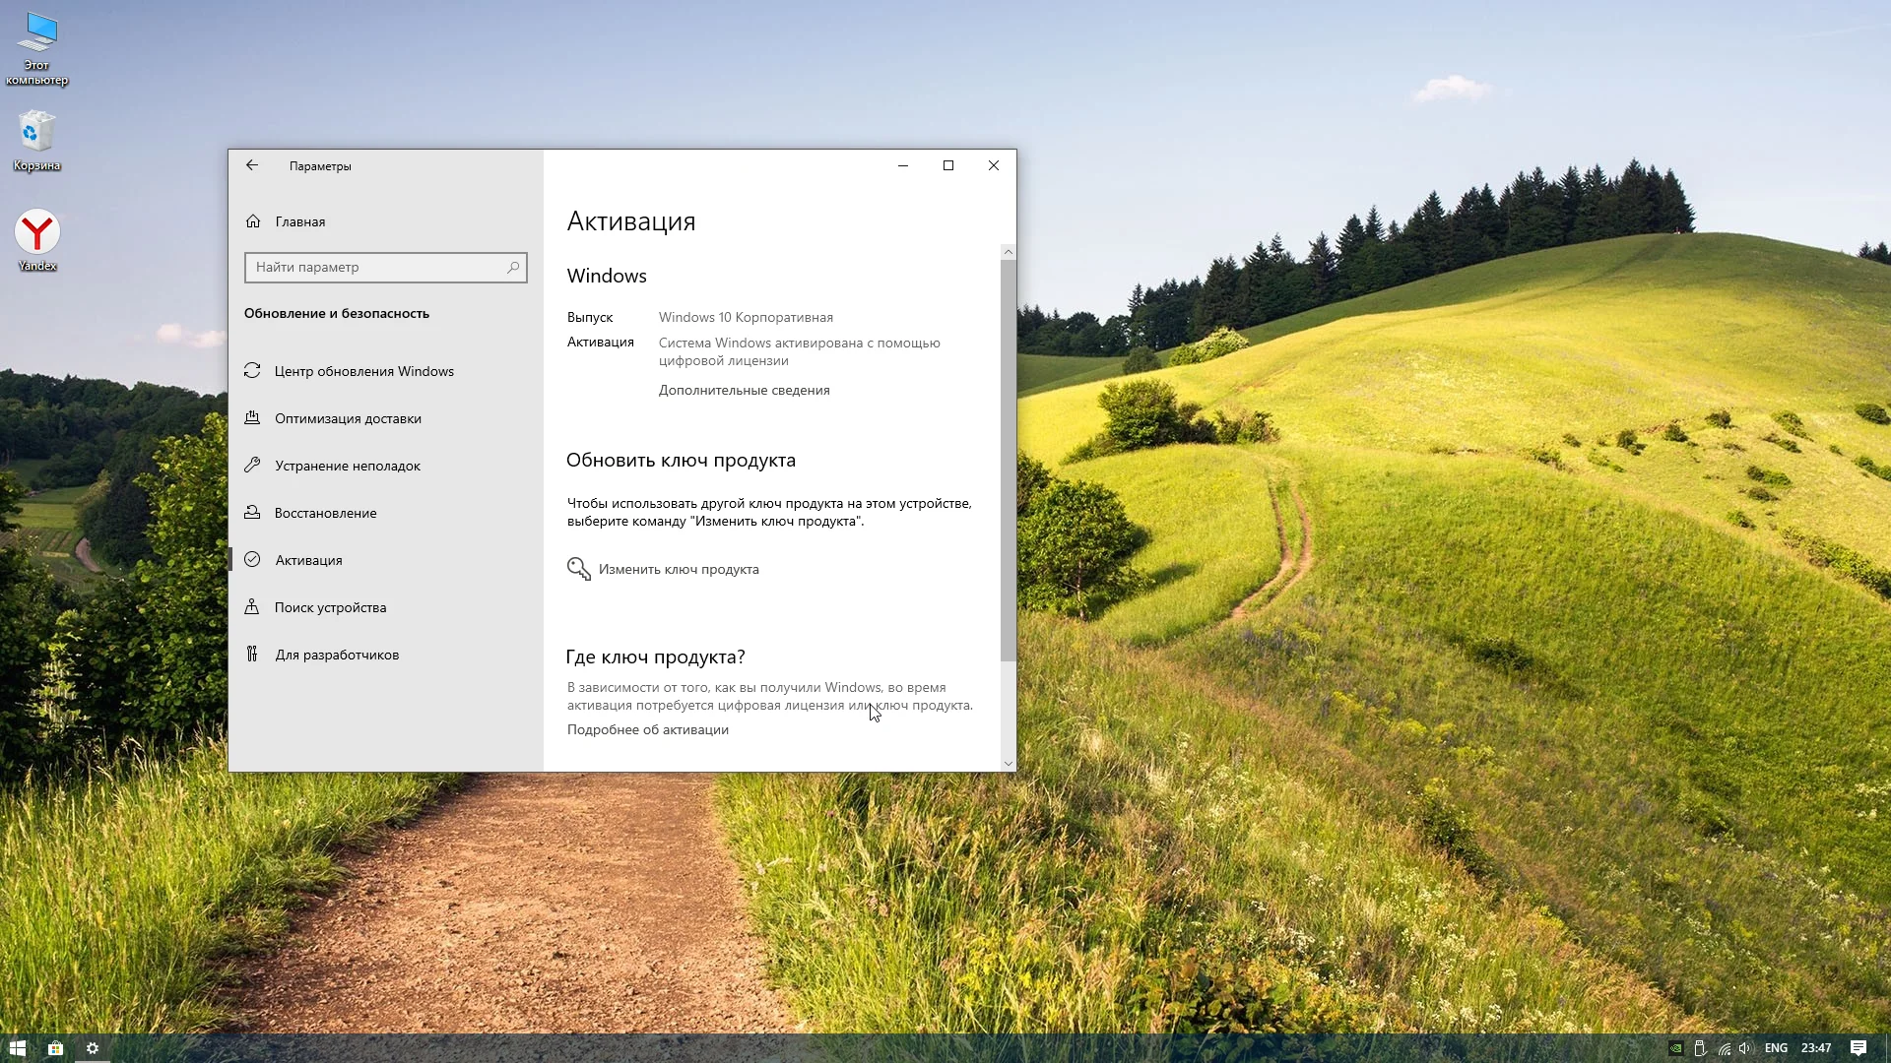Image resolution: width=1891 pixels, height=1063 pixels.
Task: Select Оптимизация доставки in the sidebar
Action: 348,418
